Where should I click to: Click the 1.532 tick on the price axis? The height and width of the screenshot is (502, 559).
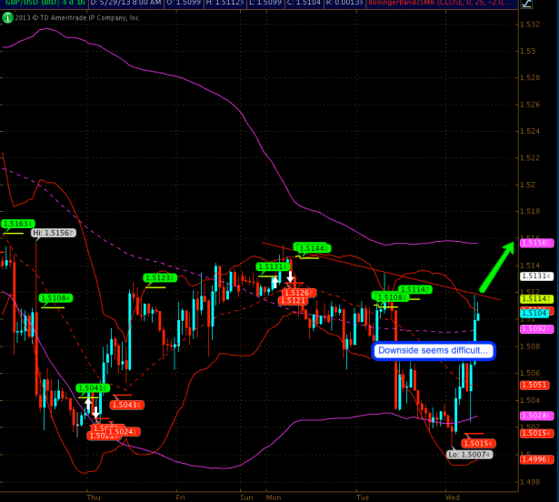tap(530, 25)
